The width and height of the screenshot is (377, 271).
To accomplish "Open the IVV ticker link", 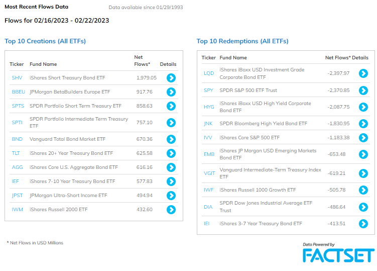I will click(x=208, y=138).
